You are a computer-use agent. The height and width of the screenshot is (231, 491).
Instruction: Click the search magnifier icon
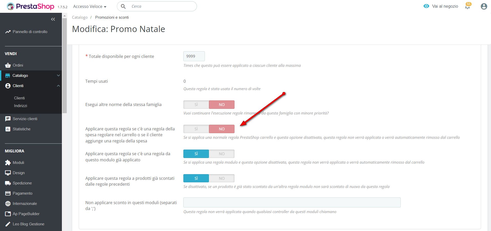(123, 6)
